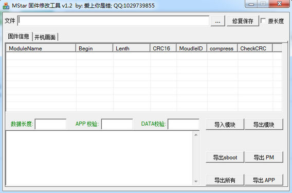Click the 导入模块 button
This screenshot has width=292, height=193.
click(x=225, y=125)
